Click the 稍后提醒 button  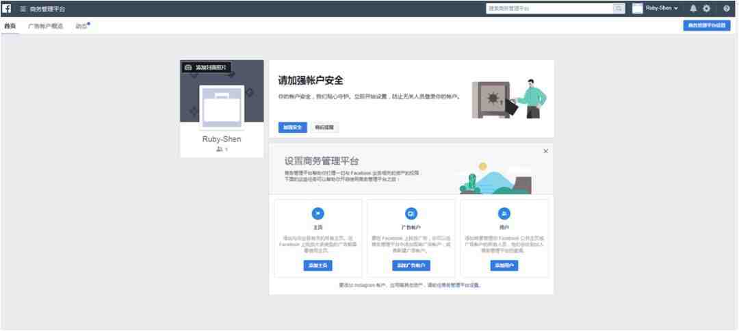click(324, 127)
